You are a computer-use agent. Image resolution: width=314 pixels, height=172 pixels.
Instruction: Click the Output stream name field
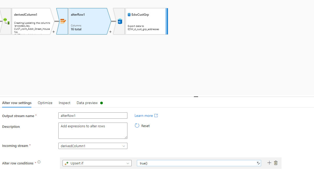93,116
